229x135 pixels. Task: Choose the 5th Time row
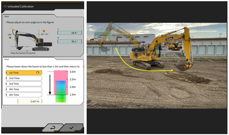24,95
